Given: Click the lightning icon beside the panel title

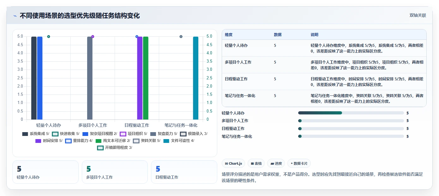Looking at the screenshot, I should click(15, 16).
